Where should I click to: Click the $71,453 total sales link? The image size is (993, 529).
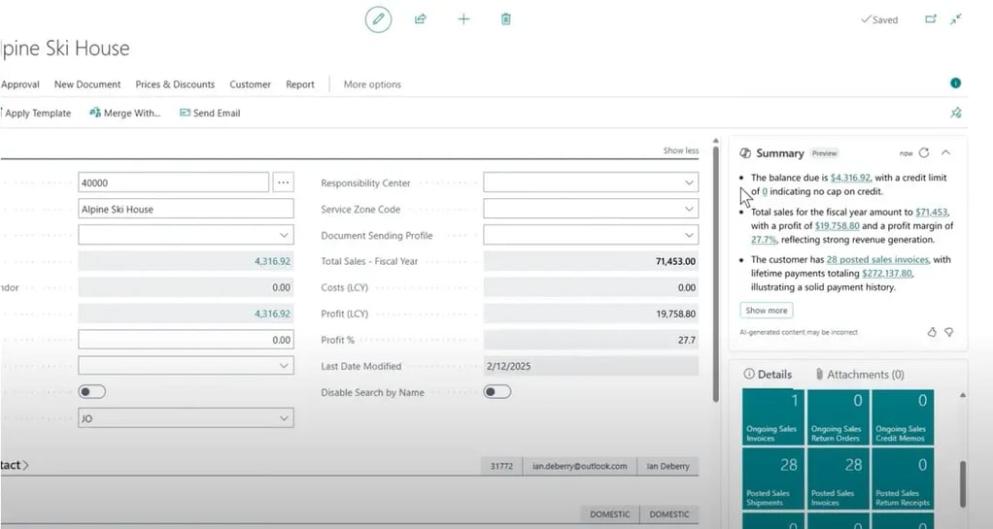(x=932, y=212)
